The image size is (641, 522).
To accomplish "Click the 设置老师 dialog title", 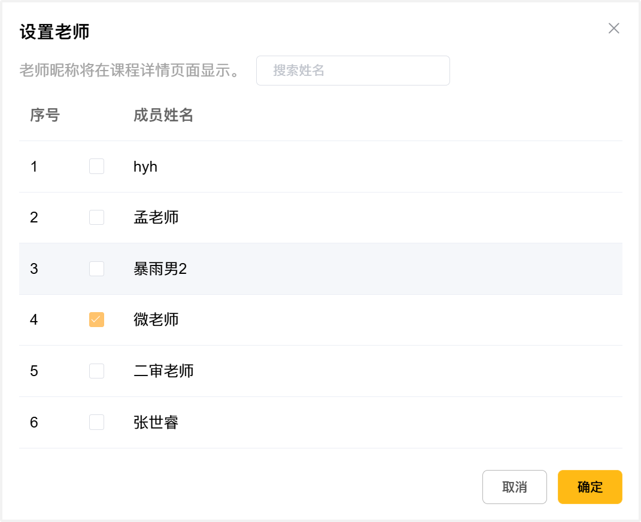I will coord(54,32).
